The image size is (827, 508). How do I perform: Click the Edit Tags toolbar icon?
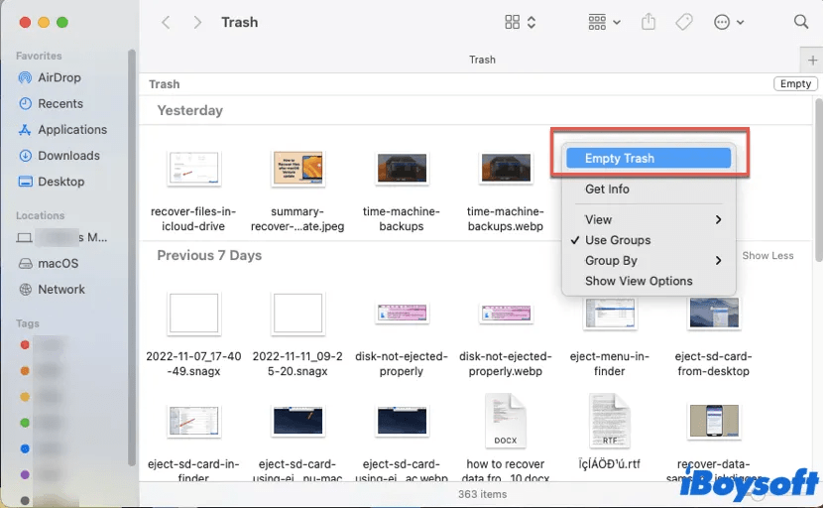684,22
